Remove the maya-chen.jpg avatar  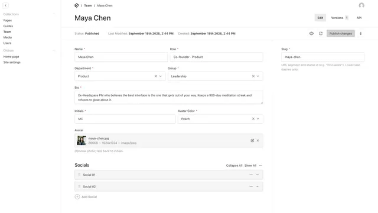point(258,141)
